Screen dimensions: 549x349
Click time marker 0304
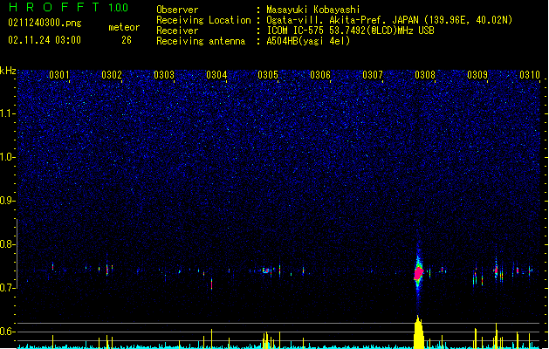(x=216, y=75)
